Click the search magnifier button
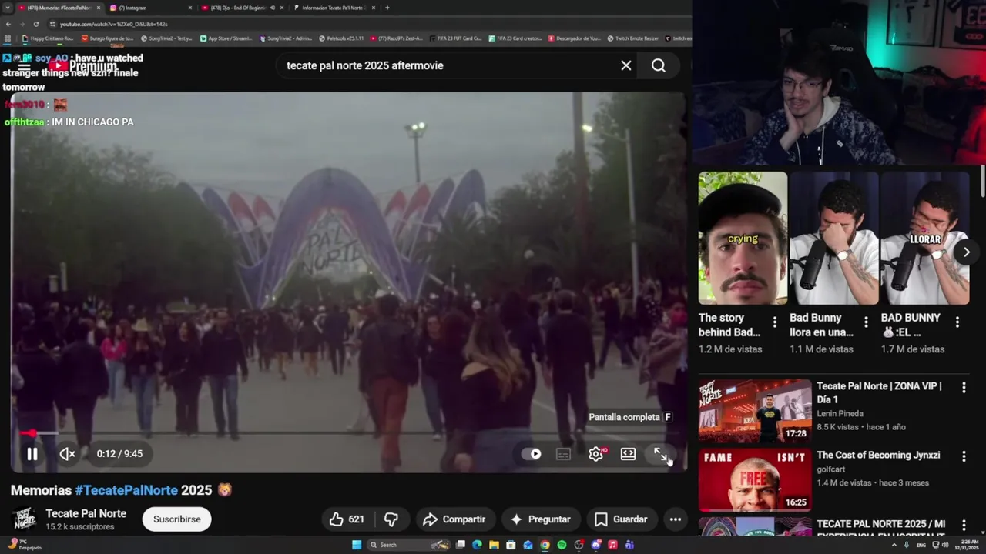Screen dimensions: 986x554 point(659,65)
